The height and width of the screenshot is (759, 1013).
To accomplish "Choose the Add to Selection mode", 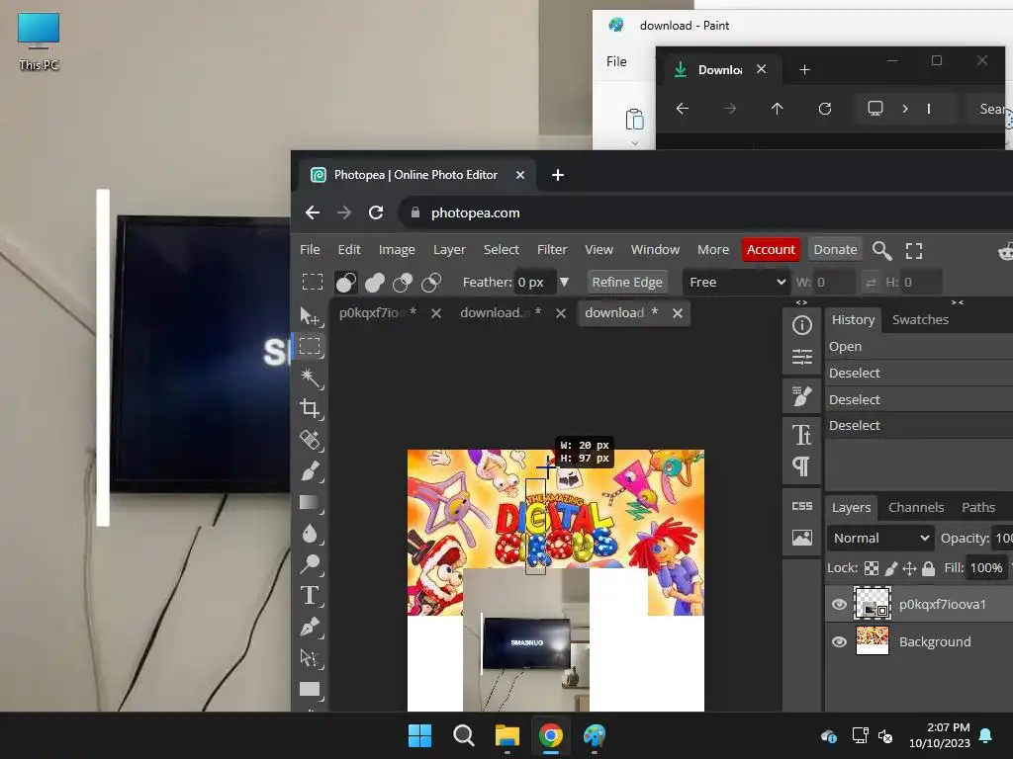I will 375,282.
